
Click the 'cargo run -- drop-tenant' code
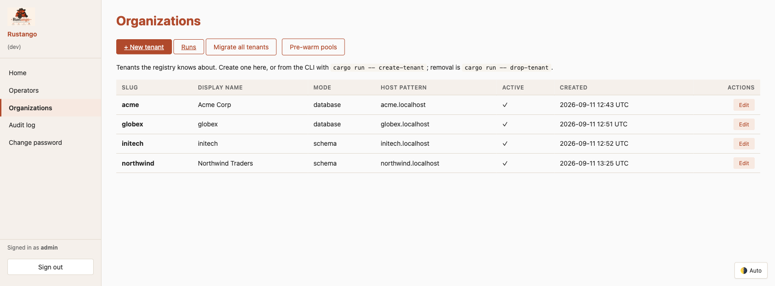[x=507, y=68]
